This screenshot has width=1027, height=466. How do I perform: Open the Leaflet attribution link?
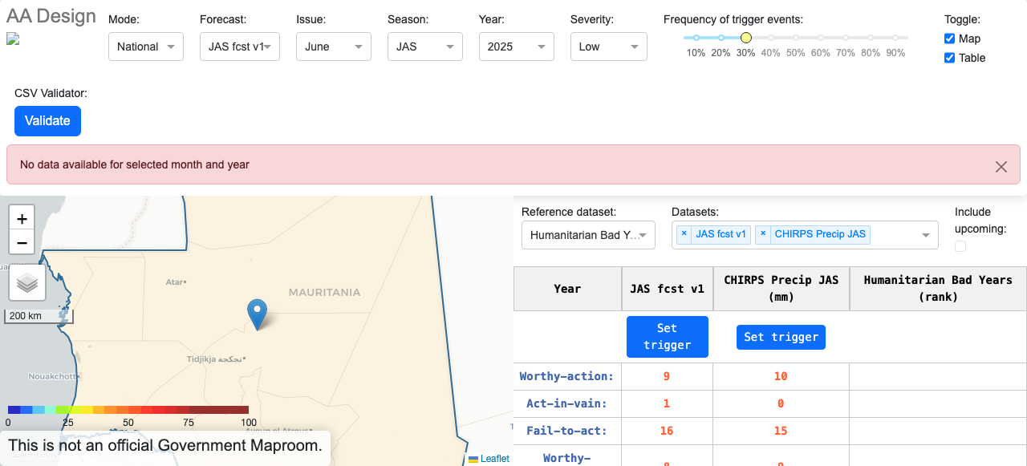coord(494,459)
